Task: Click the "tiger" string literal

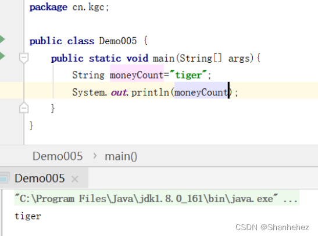Action: (188, 75)
